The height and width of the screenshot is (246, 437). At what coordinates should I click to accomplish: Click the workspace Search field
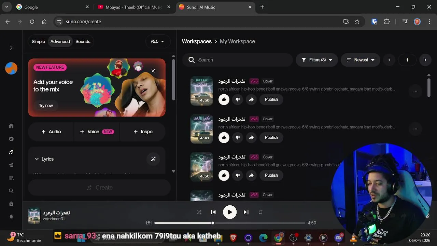coord(237,60)
